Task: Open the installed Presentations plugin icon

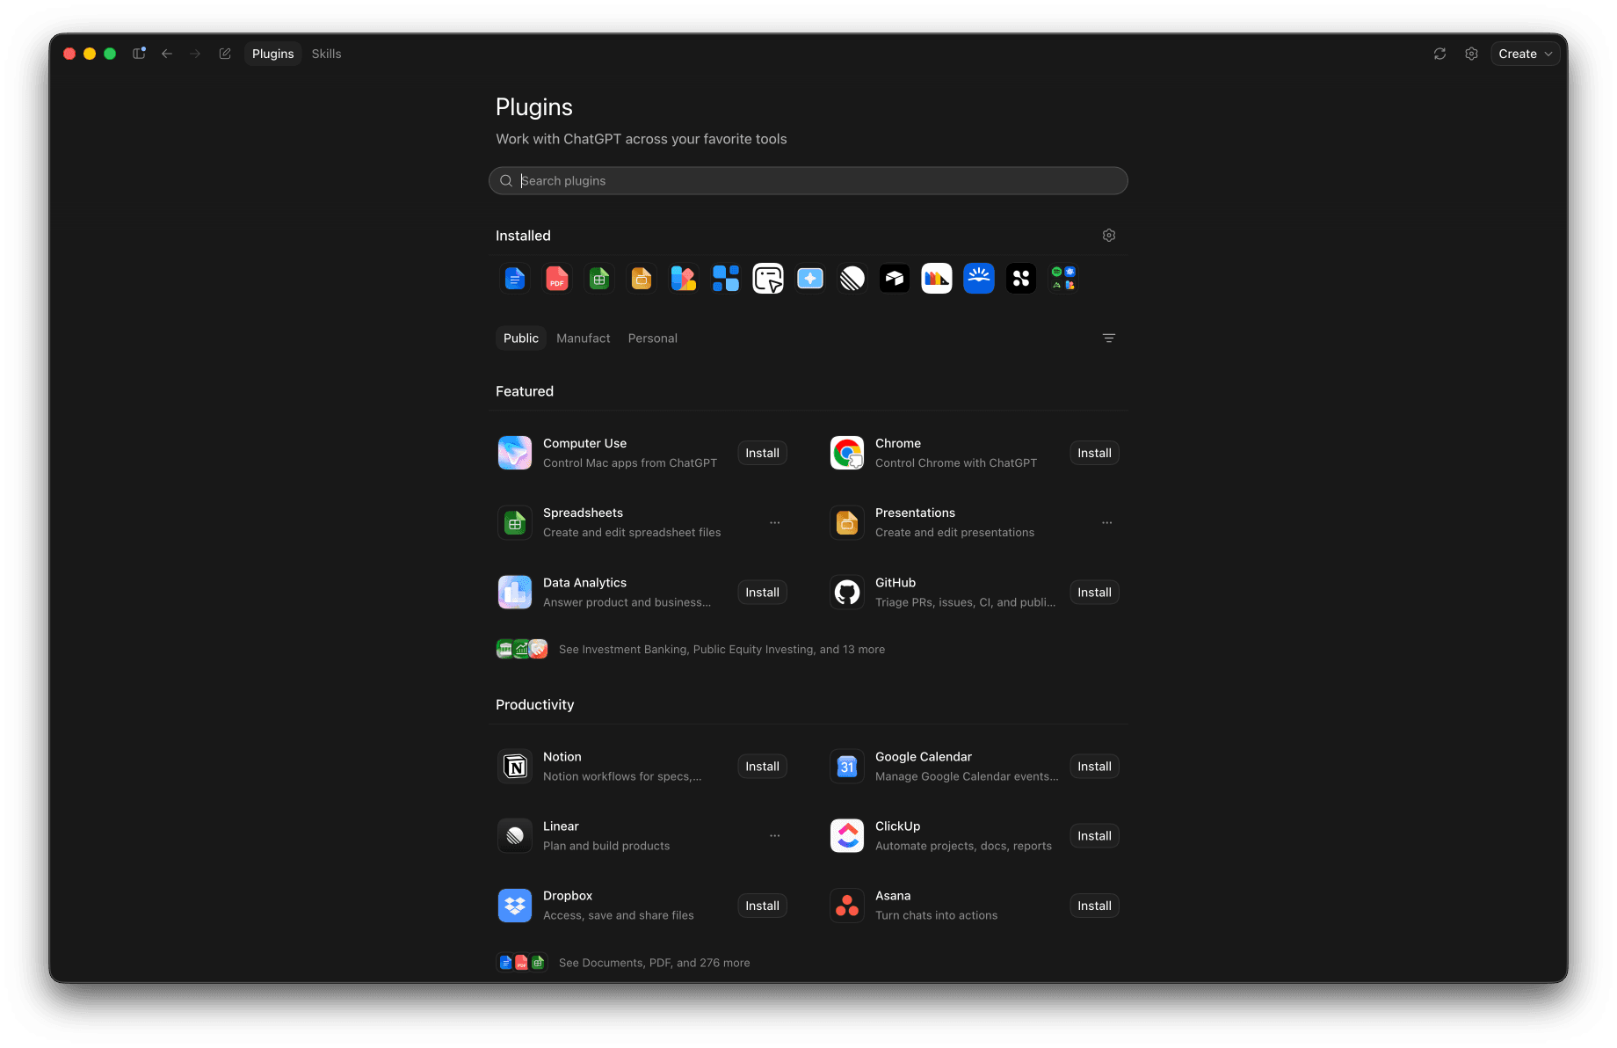Action: [642, 279]
